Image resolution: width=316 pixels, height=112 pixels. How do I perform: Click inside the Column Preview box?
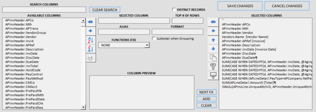pos(142,92)
